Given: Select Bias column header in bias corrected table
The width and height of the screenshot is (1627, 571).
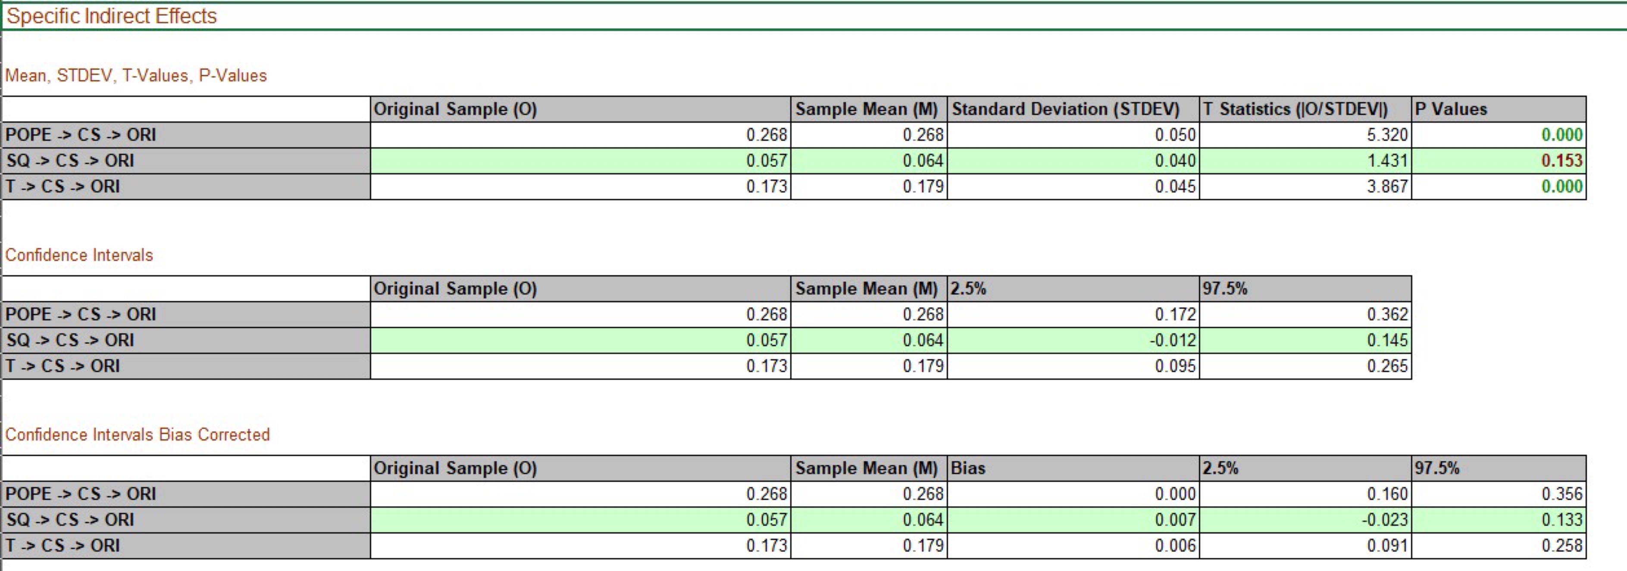Looking at the screenshot, I should click(968, 468).
